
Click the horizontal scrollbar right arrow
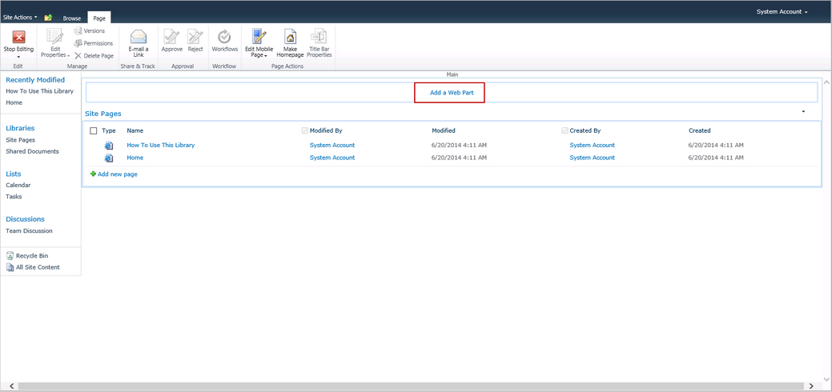(811, 386)
